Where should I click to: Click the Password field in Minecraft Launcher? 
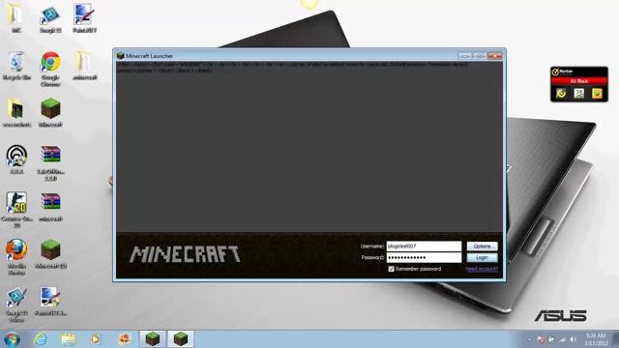424,258
